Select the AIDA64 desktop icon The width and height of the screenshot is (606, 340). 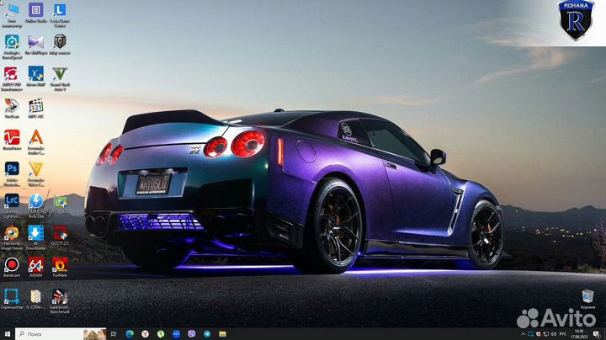click(35, 268)
